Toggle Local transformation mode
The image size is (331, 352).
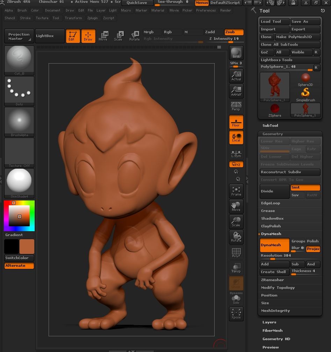(236, 138)
